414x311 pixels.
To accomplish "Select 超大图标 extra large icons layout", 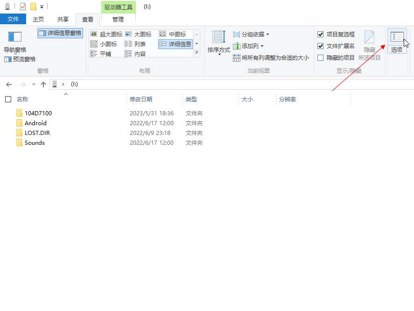I will pyautogui.click(x=106, y=34).
